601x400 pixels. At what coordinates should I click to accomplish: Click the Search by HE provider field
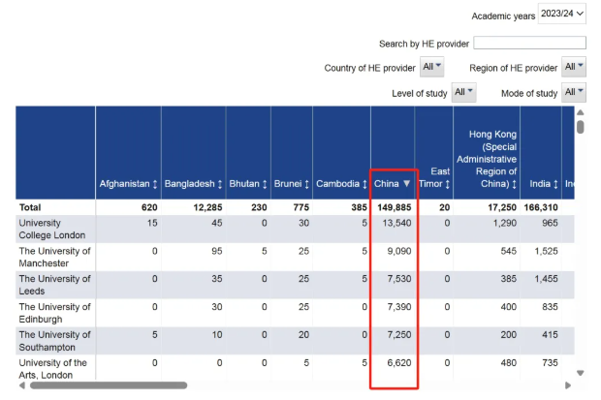point(529,44)
